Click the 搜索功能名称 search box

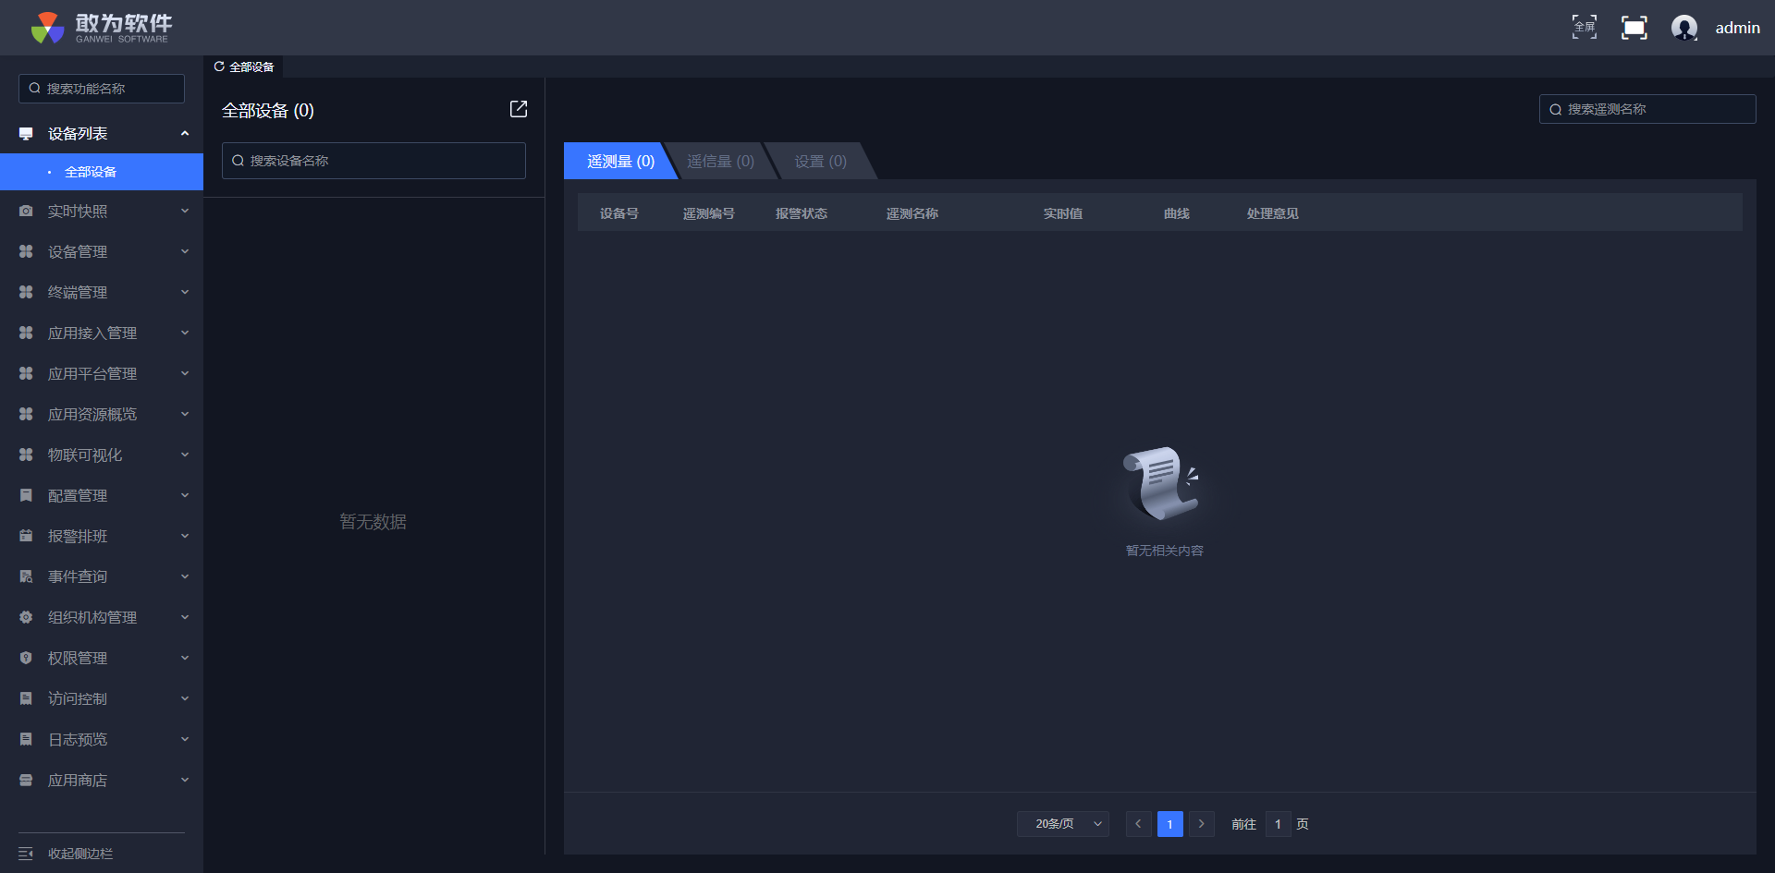(102, 89)
